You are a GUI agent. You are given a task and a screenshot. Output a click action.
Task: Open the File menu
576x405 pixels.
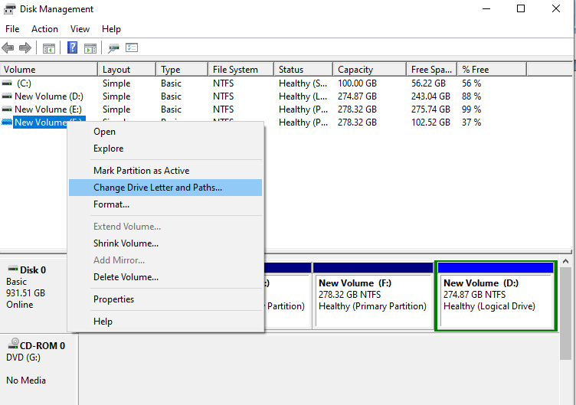(12, 29)
